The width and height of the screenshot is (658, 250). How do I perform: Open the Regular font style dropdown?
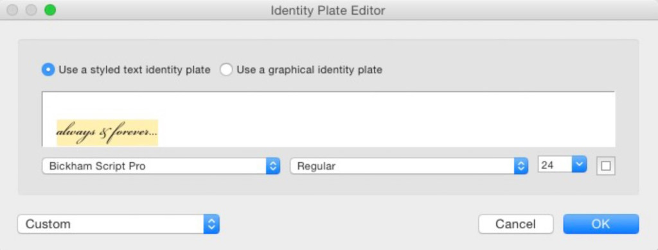click(x=409, y=166)
